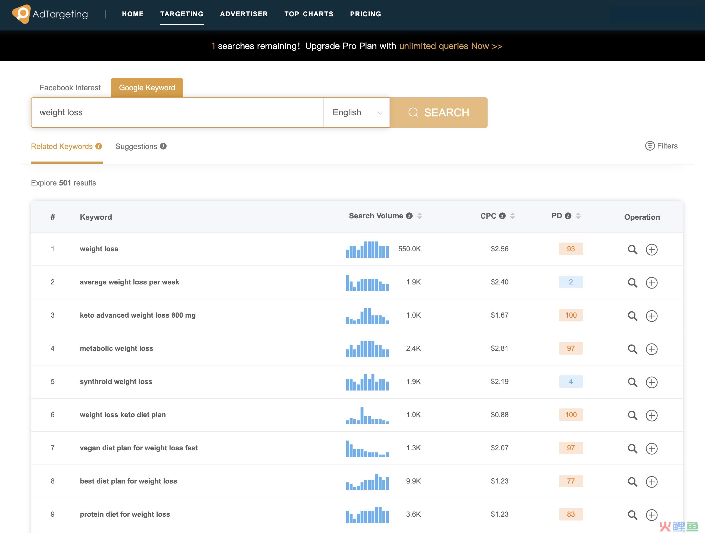The width and height of the screenshot is (705, 533).
Task: Open the English language dropdown
Action: 357,113
